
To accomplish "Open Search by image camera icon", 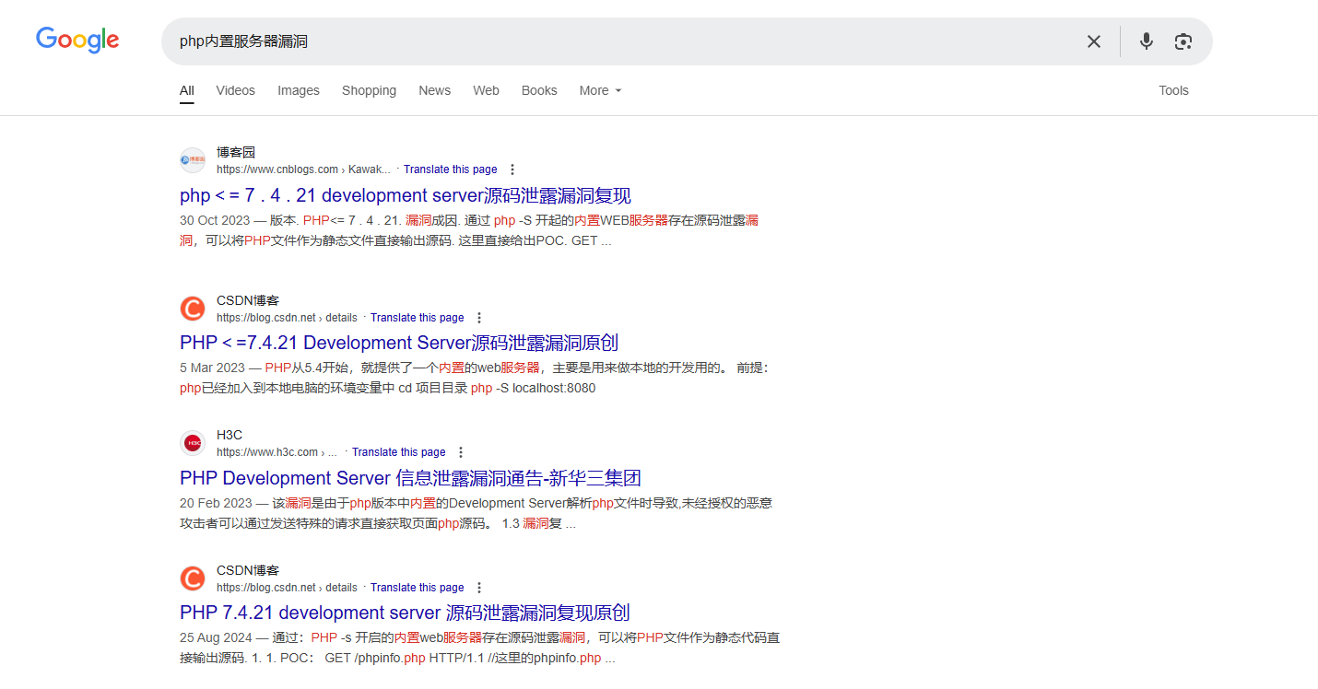I will pyautogui.click(x=1183, y=41).
